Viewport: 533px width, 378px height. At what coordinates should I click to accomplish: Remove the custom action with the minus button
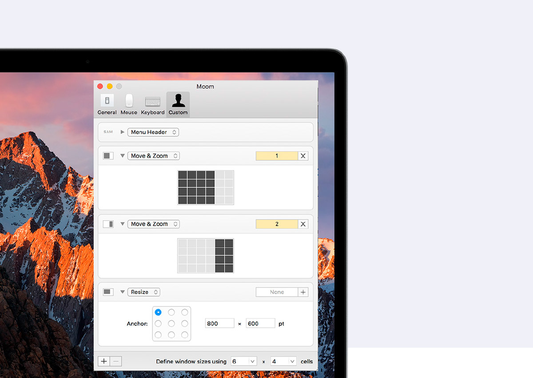point(116,361)
